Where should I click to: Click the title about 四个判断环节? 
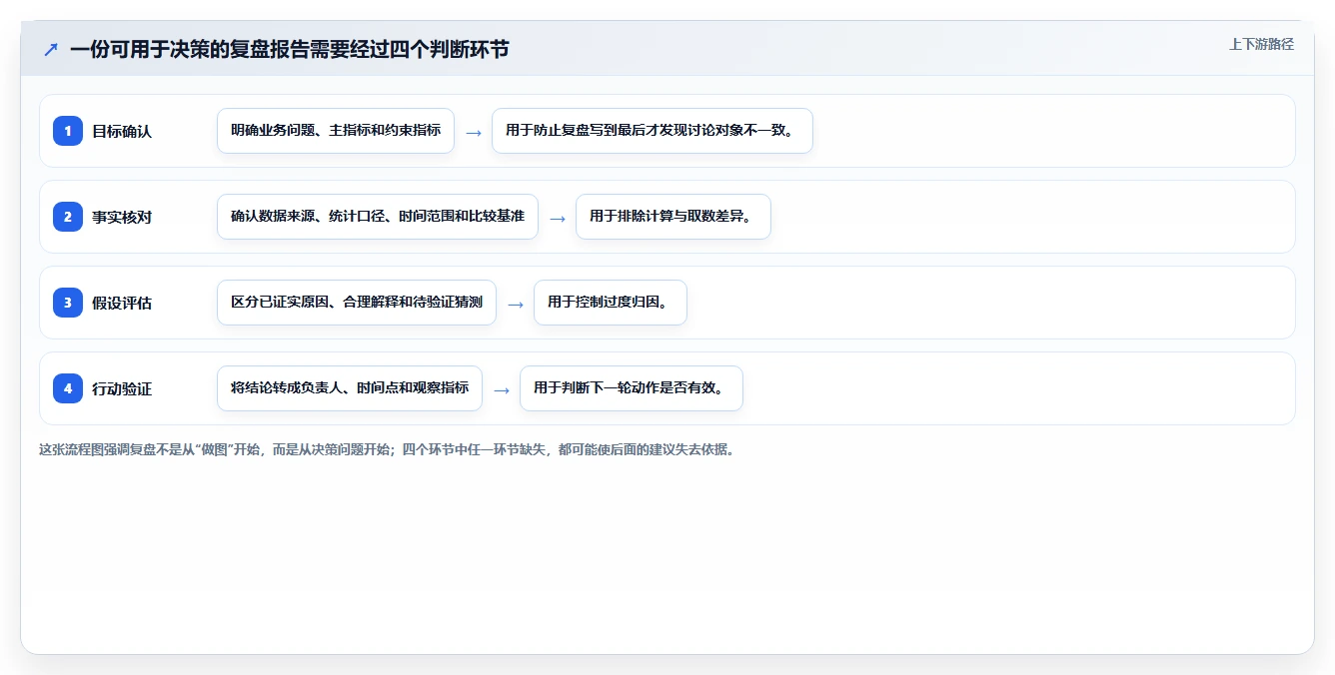tap(290, 49)
